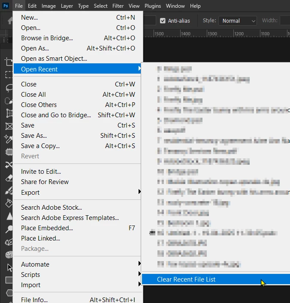Viewport: 290px width, 303px height.
Task: Select the Lasso tool
Action: (x=9, y=88)
